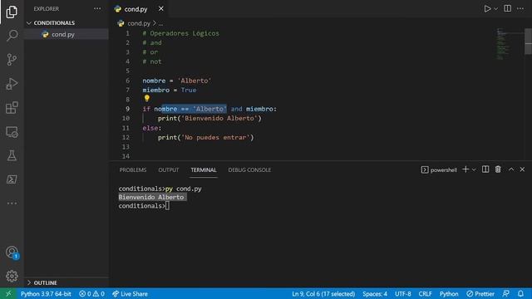Open the new terminal launch profile dropdown

tap(474, 169)
